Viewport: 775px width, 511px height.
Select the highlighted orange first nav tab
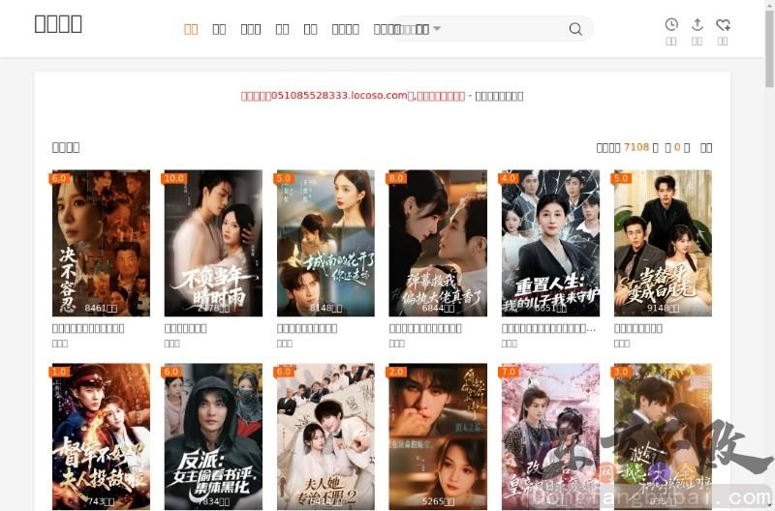pos(191,29)
